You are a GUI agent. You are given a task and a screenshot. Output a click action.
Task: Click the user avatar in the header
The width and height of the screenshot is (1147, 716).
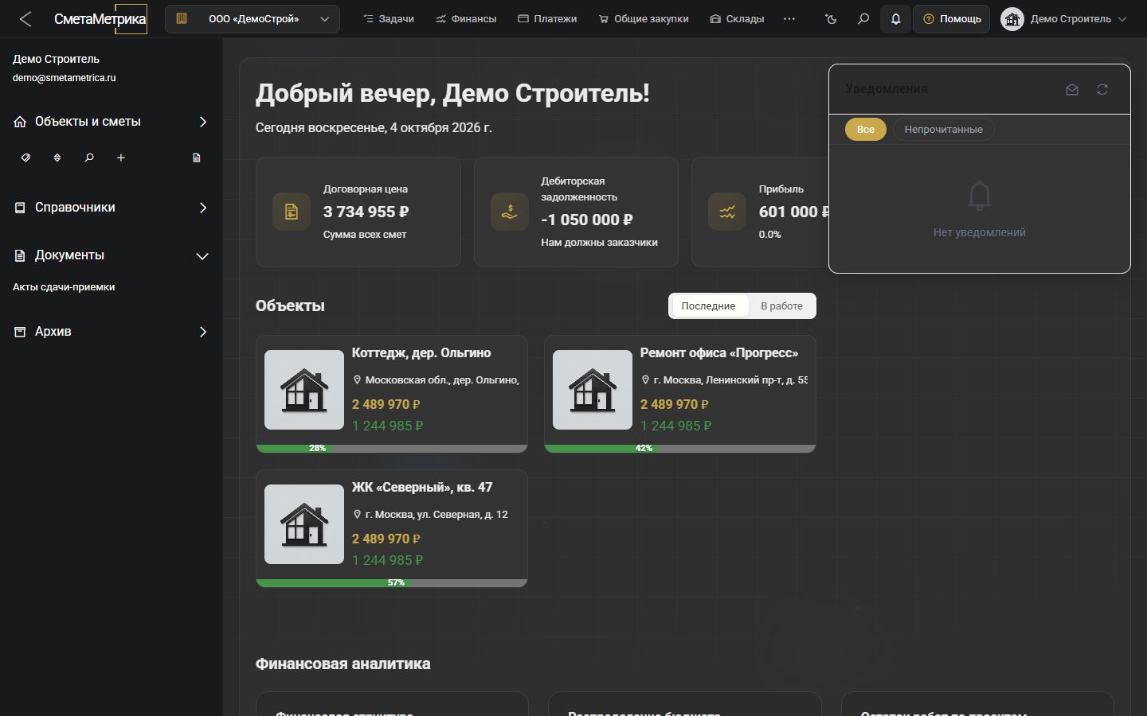1012,19
